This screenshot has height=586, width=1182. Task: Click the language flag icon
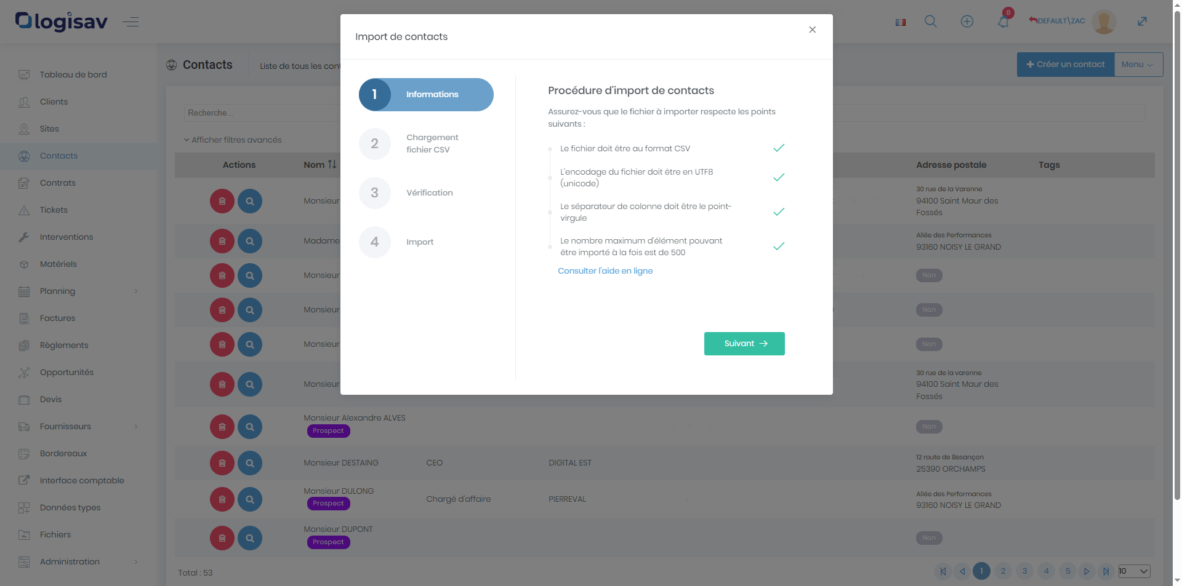[x=901, y=22]
